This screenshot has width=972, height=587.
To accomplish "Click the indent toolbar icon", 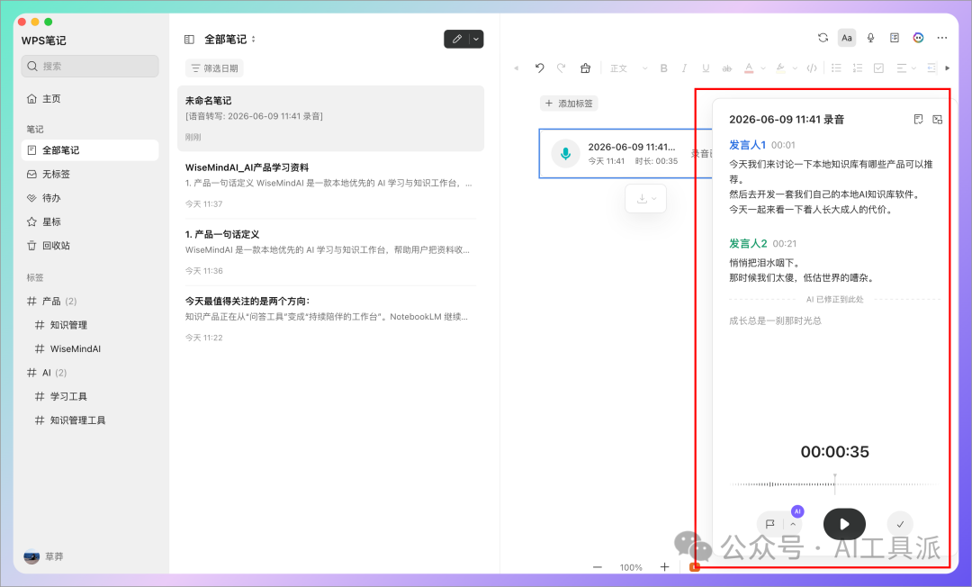I will tap(931, 68).
